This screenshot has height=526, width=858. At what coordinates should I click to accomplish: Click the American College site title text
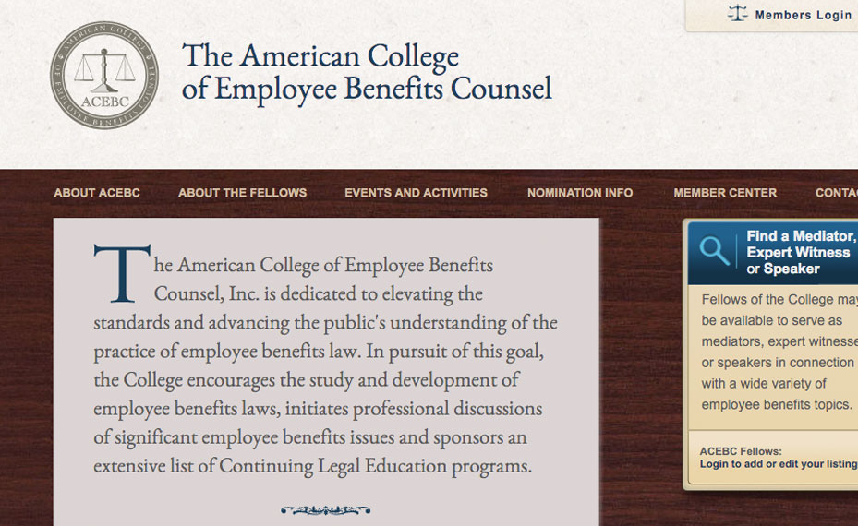coord(367,71)
